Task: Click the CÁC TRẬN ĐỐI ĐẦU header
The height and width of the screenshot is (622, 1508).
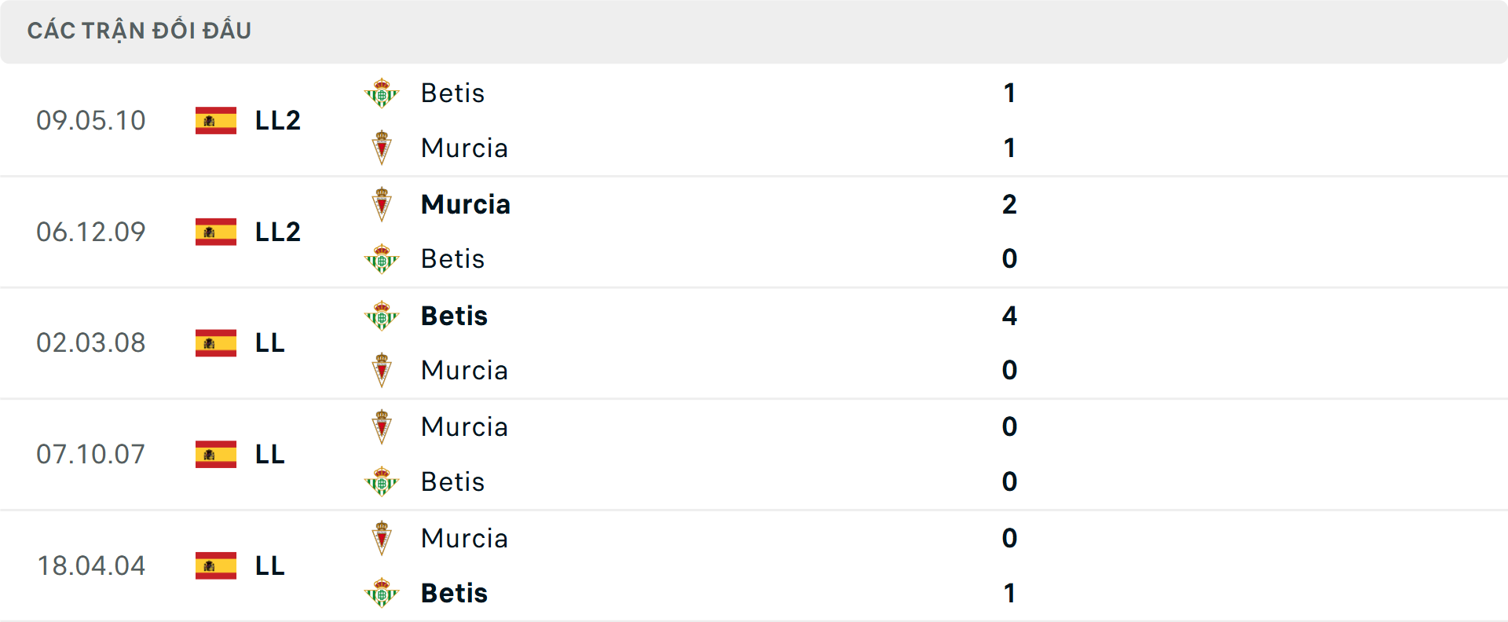Action: pyautogui.click(x=139, y=31)
